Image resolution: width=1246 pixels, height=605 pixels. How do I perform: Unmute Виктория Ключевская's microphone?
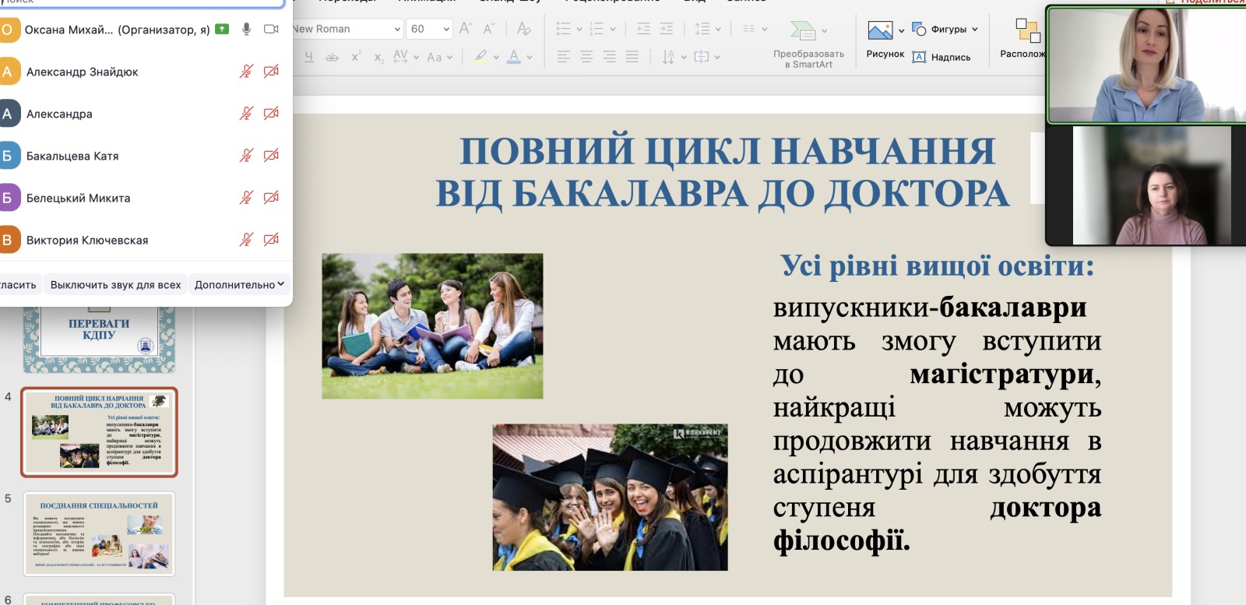coord(246,240)
